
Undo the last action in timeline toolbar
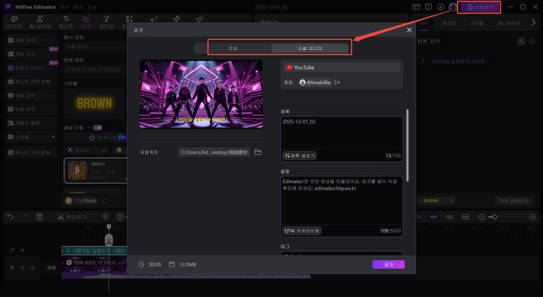pos(10,217)
